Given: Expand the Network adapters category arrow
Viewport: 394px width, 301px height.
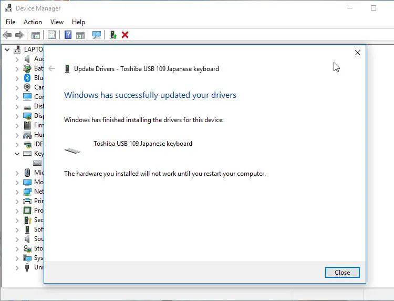Looking at the screenshot, I should (17, 192).
